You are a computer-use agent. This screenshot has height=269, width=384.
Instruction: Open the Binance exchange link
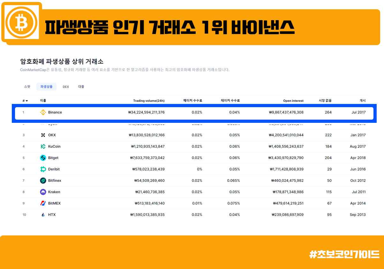click(x=55, y=112)
